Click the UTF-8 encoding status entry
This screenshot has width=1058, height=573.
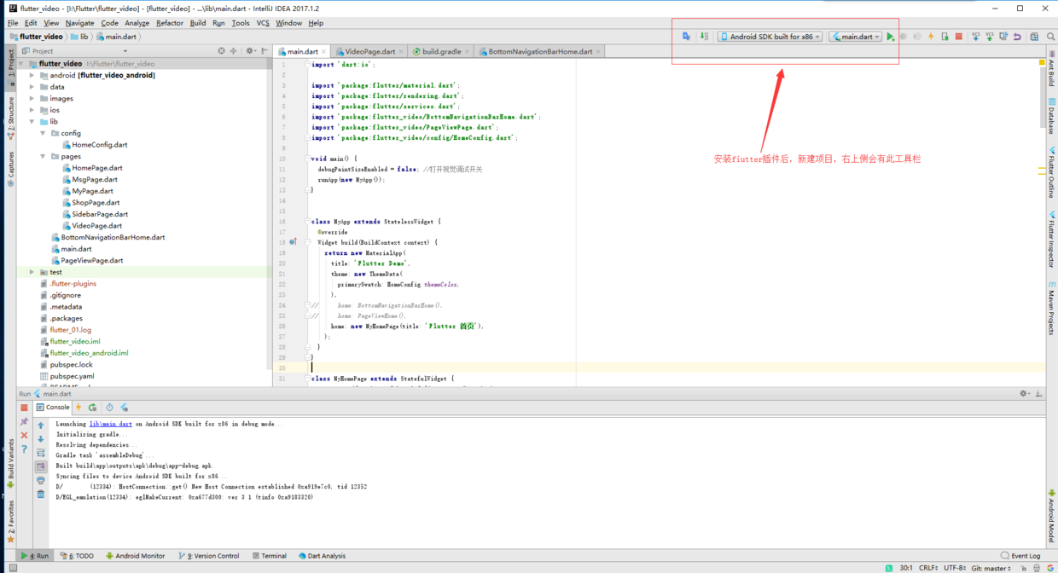tap(956, 568)
